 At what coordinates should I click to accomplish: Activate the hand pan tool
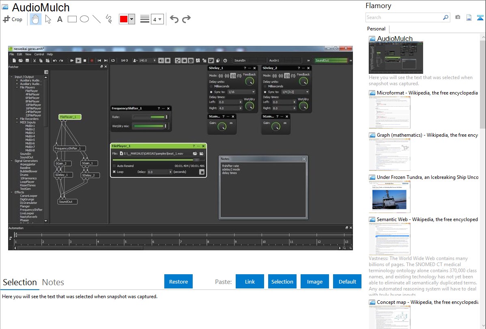pos(36,19)
